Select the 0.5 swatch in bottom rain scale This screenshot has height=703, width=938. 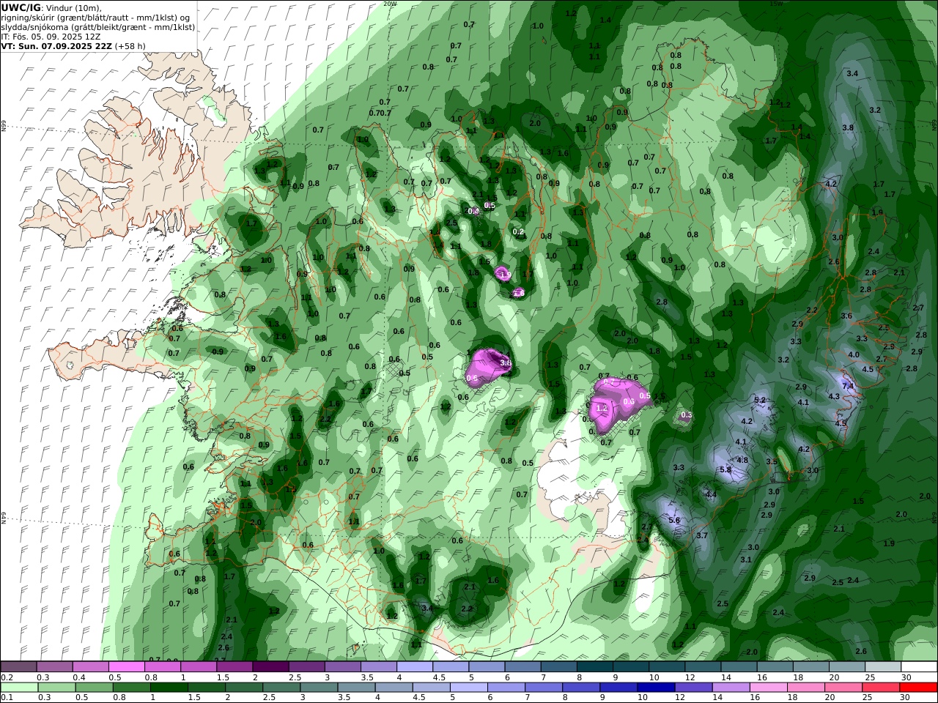pos(94,688)
